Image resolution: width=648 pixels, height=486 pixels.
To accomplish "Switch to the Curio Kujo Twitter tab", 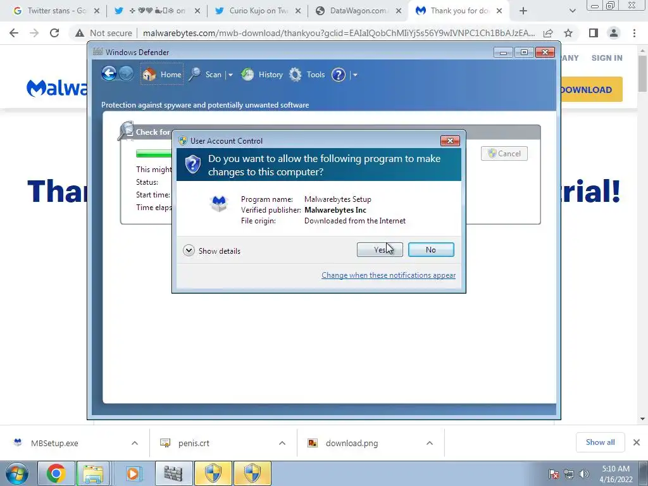I will [x=258, y=11].
